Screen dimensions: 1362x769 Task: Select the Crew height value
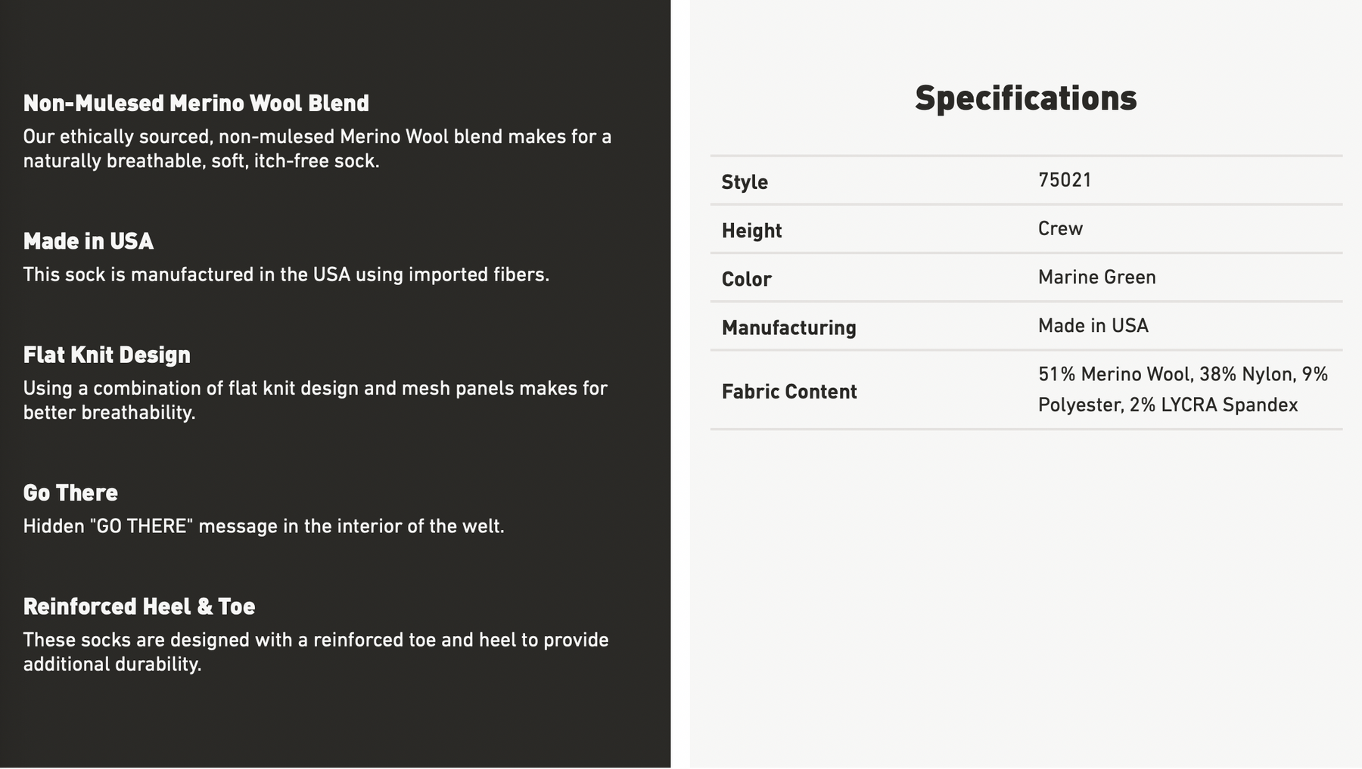click(1060, 228)
